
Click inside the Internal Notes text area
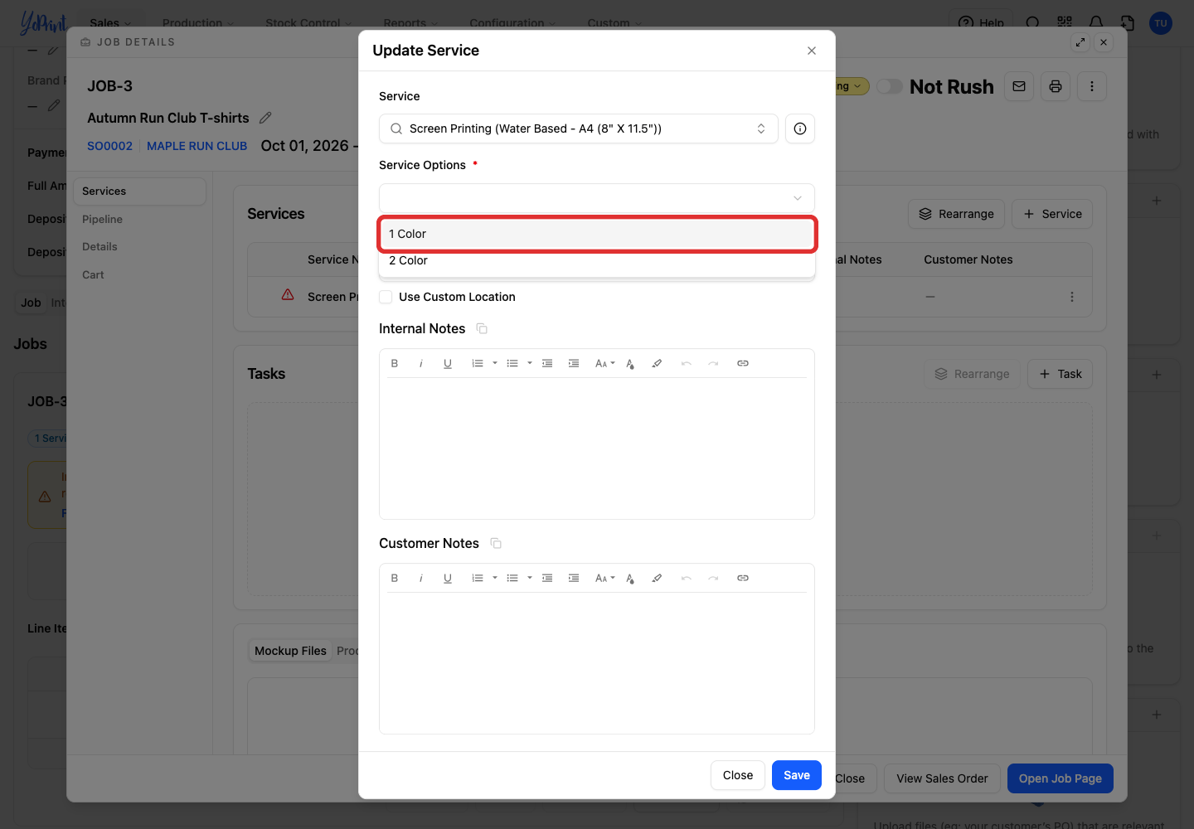click(597, 448)
